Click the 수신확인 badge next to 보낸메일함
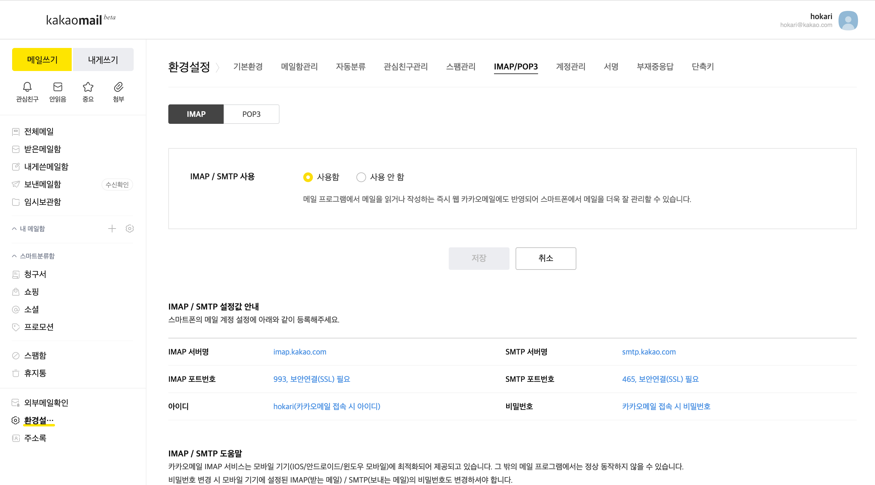Screen dimensions: 875x485 click(117, 185)
